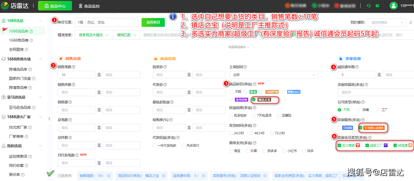
Task: Remove the 诚信通年限：5~ selected condition
Action: (204, 176)
